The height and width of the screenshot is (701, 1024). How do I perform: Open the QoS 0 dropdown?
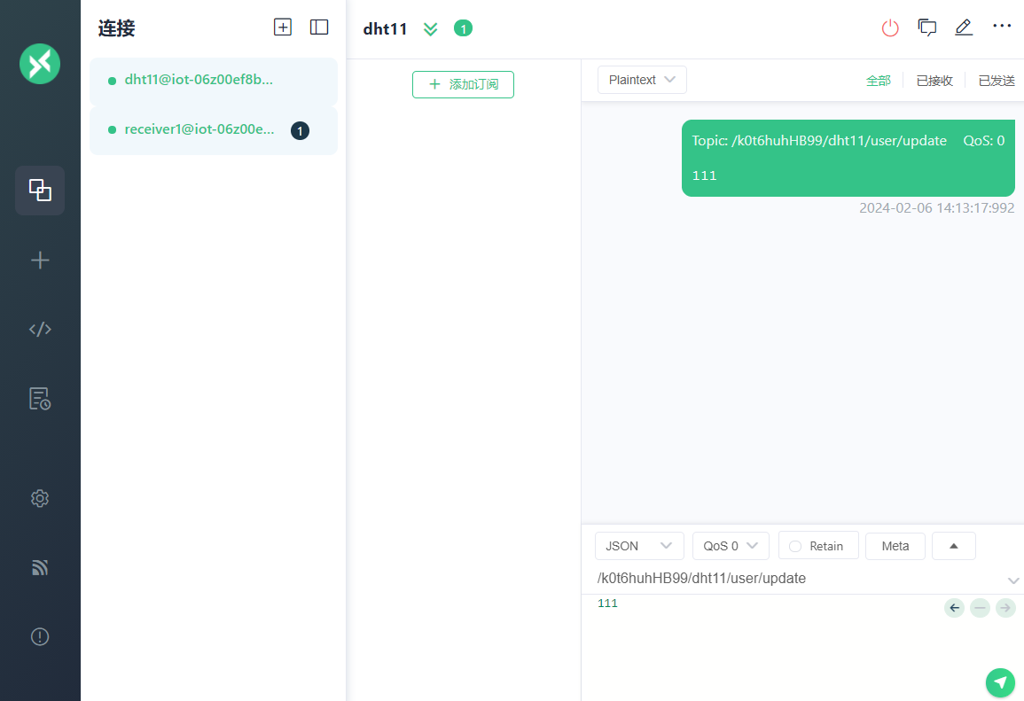click(x=731, y=546)
